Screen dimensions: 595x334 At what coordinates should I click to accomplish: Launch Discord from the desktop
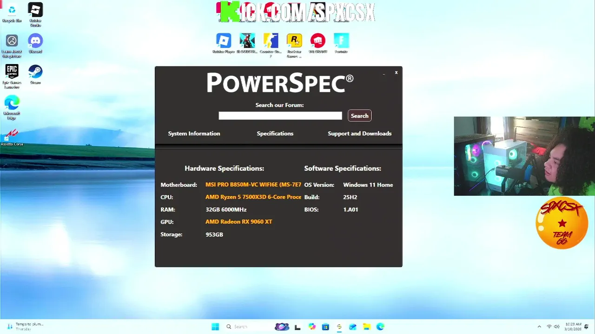coord(35,44)
